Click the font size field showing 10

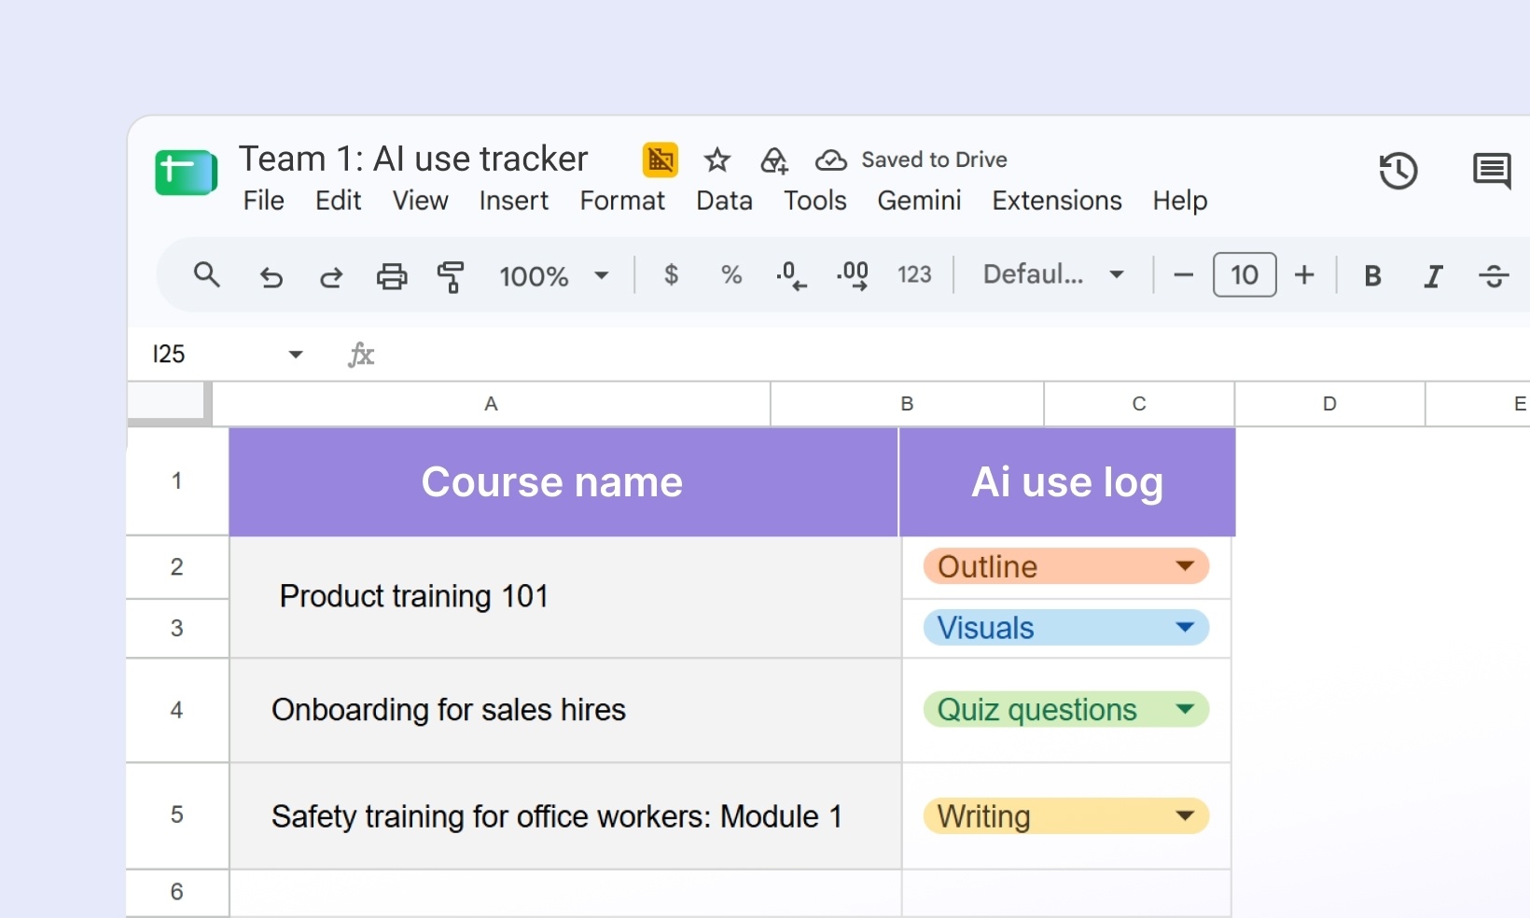(1245, 275)
